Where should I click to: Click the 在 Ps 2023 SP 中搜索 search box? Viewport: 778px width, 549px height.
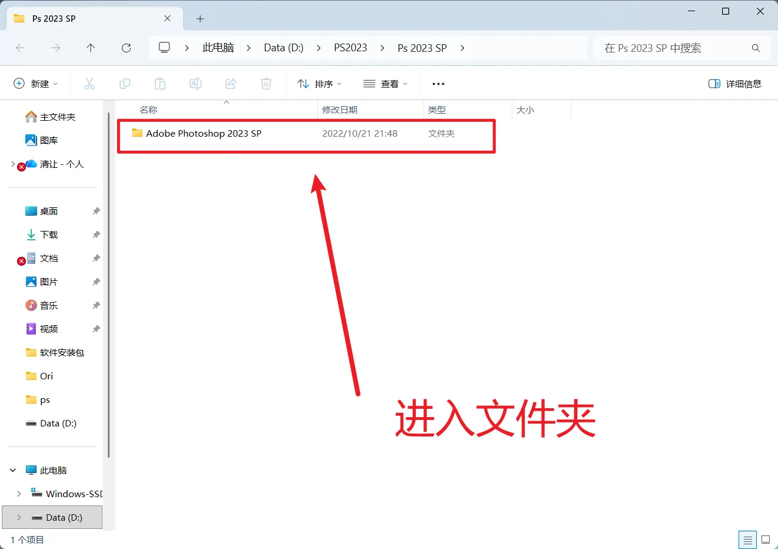click(x=682, y=48)
